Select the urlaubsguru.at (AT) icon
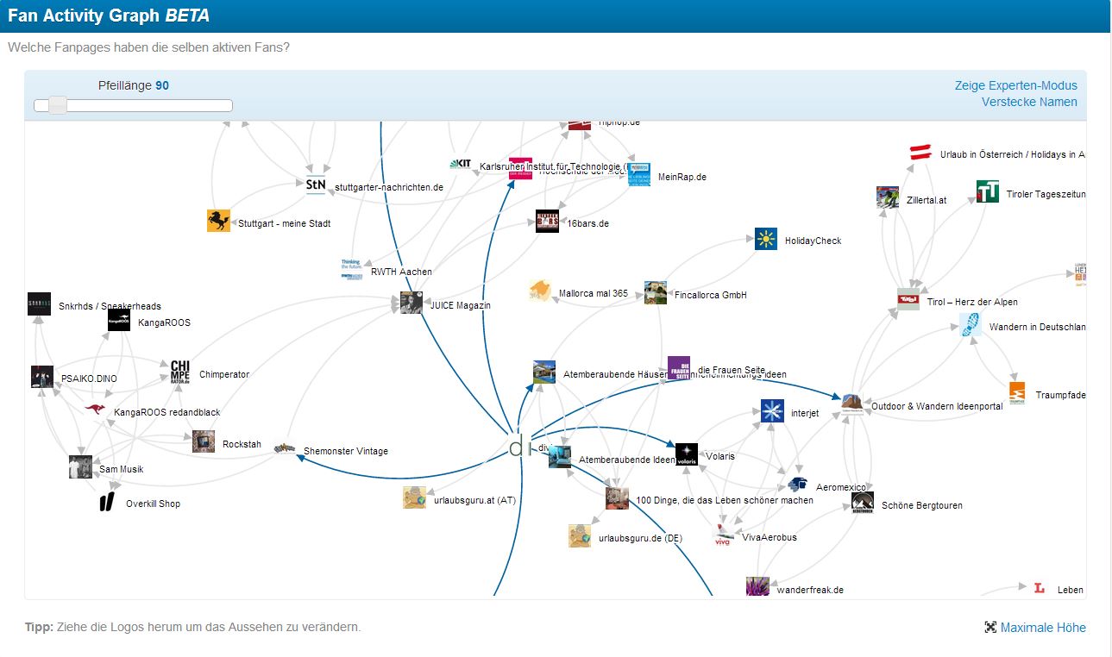 pos(415,497)
